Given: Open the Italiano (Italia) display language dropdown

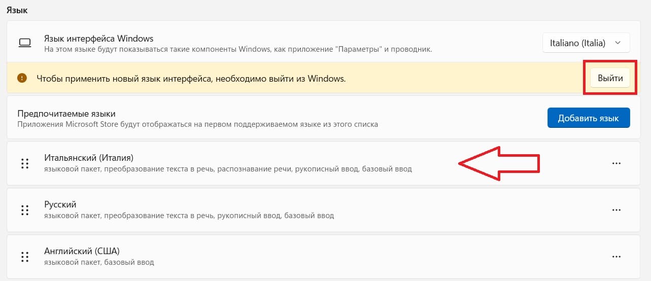Looking at the screenshot, I should [586, 43].
